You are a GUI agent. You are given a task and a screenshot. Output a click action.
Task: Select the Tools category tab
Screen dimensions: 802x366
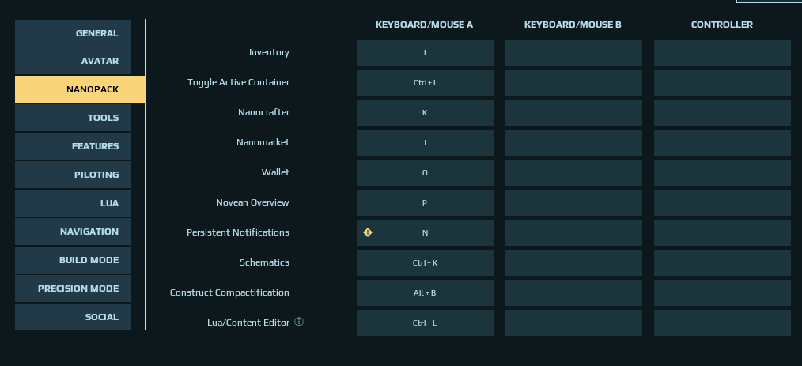coord(73,118)
